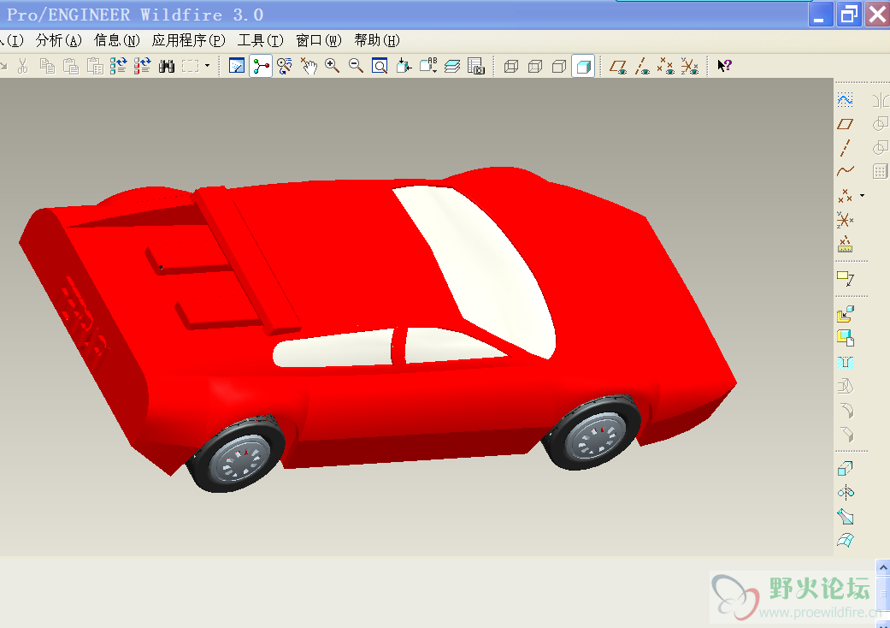Image resolution: width=890 pixels, height=628 pixels.
Task: Minimize the Pro/ENGINEER window
Action: [x=821, y=15]
